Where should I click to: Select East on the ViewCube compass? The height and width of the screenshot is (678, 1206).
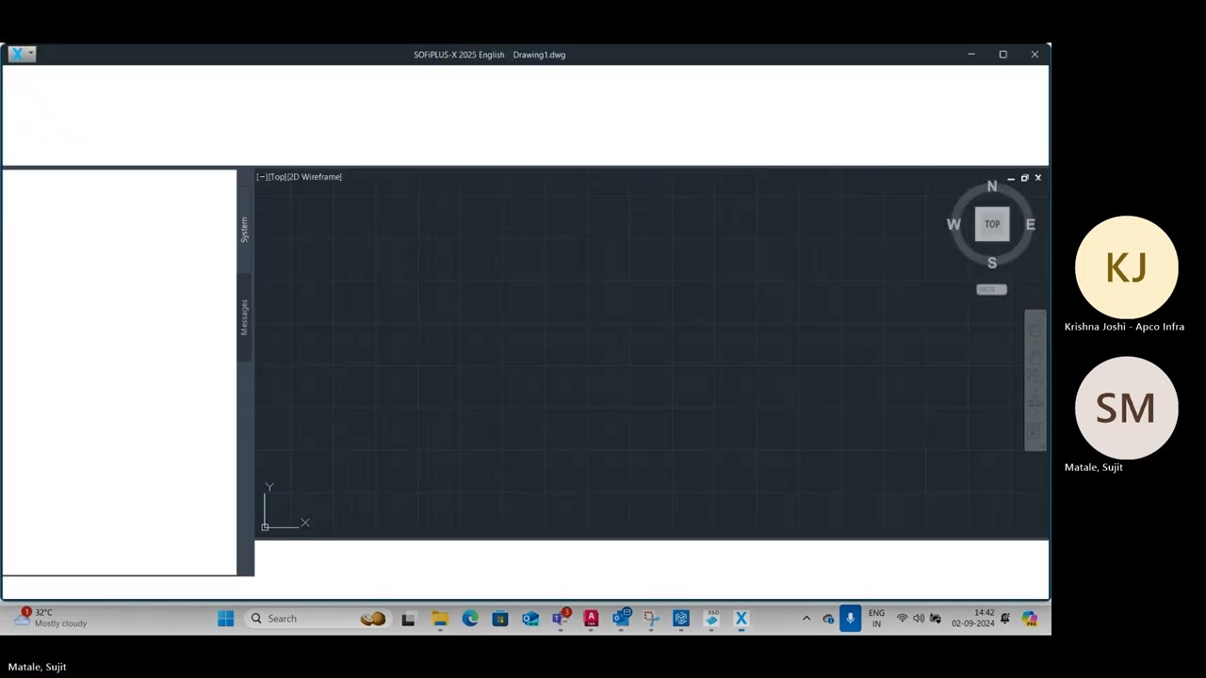[1031, 224]
